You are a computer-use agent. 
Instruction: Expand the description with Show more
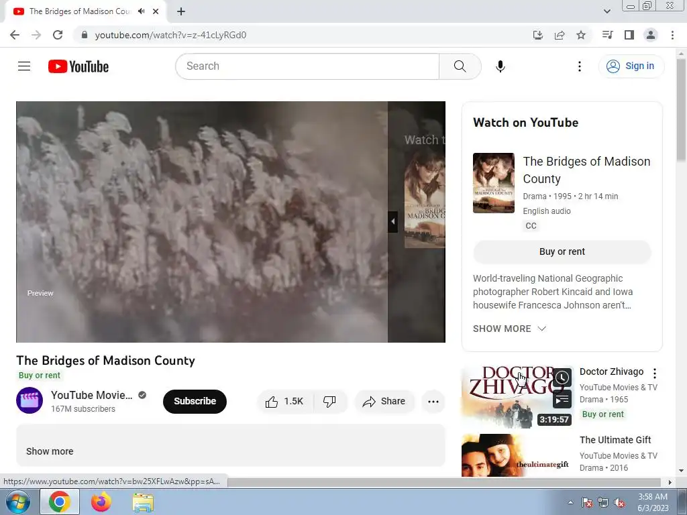[x=50, y=451]
